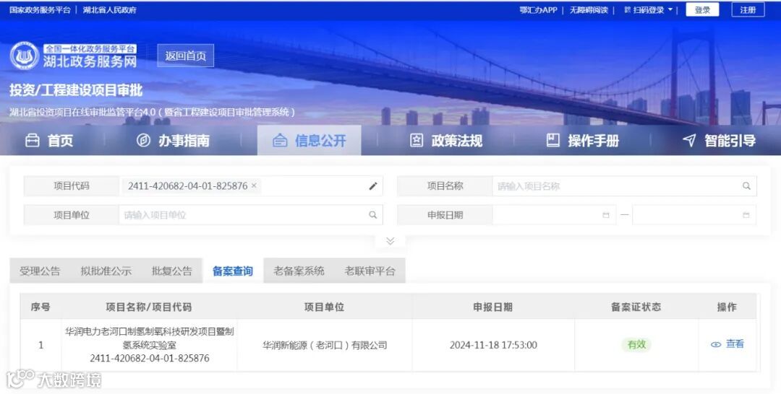Open the 智能引导 navigation item

tap(719, 141)
